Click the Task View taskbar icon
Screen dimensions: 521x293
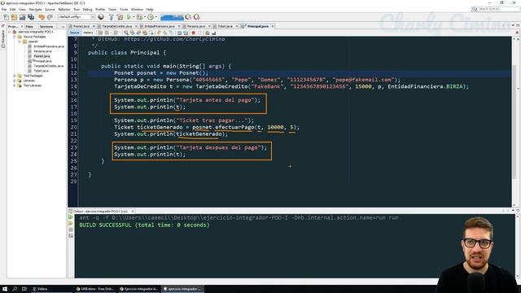tap(24, 289)
